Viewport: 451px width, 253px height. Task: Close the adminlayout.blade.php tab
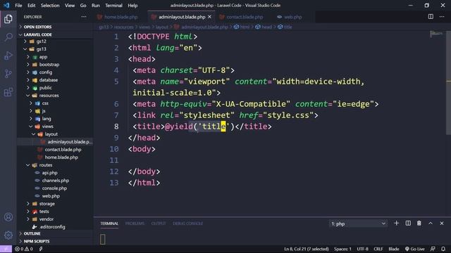click(x=210, y=17)
